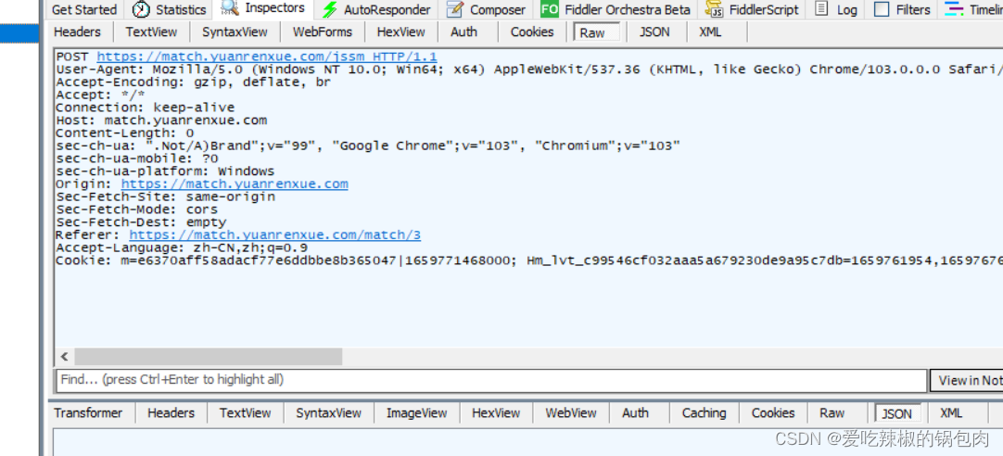1003x456 pixels.
Task: Switch to request TextView tab
Action: pos(151,32)
